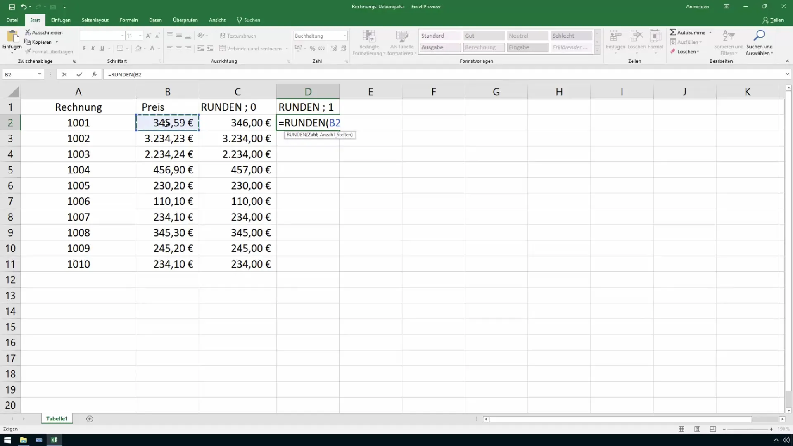Toggle bold F formatting
This screenshot has width=793, height=446.
click(84, 48)
